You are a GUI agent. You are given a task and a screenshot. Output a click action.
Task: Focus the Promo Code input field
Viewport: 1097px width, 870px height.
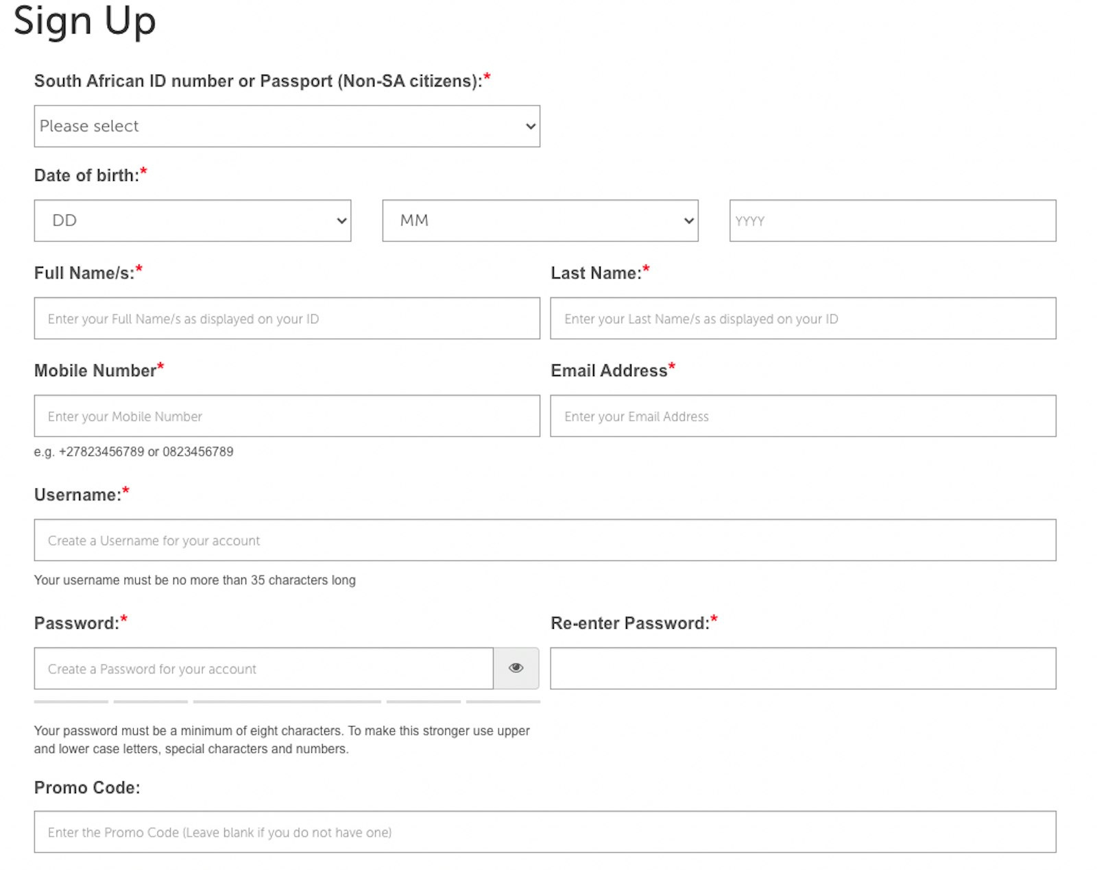[x=544, y=832]
